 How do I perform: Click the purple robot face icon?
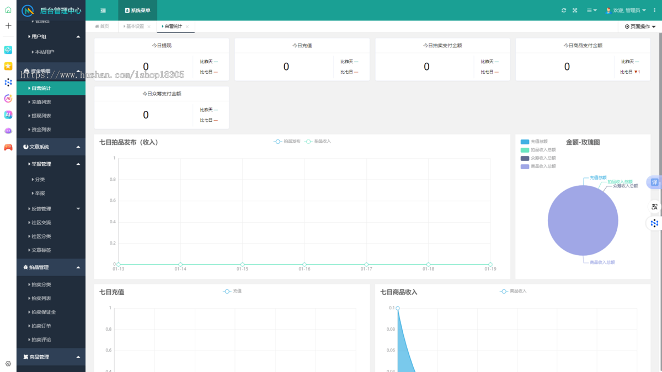tap(8, 131)
